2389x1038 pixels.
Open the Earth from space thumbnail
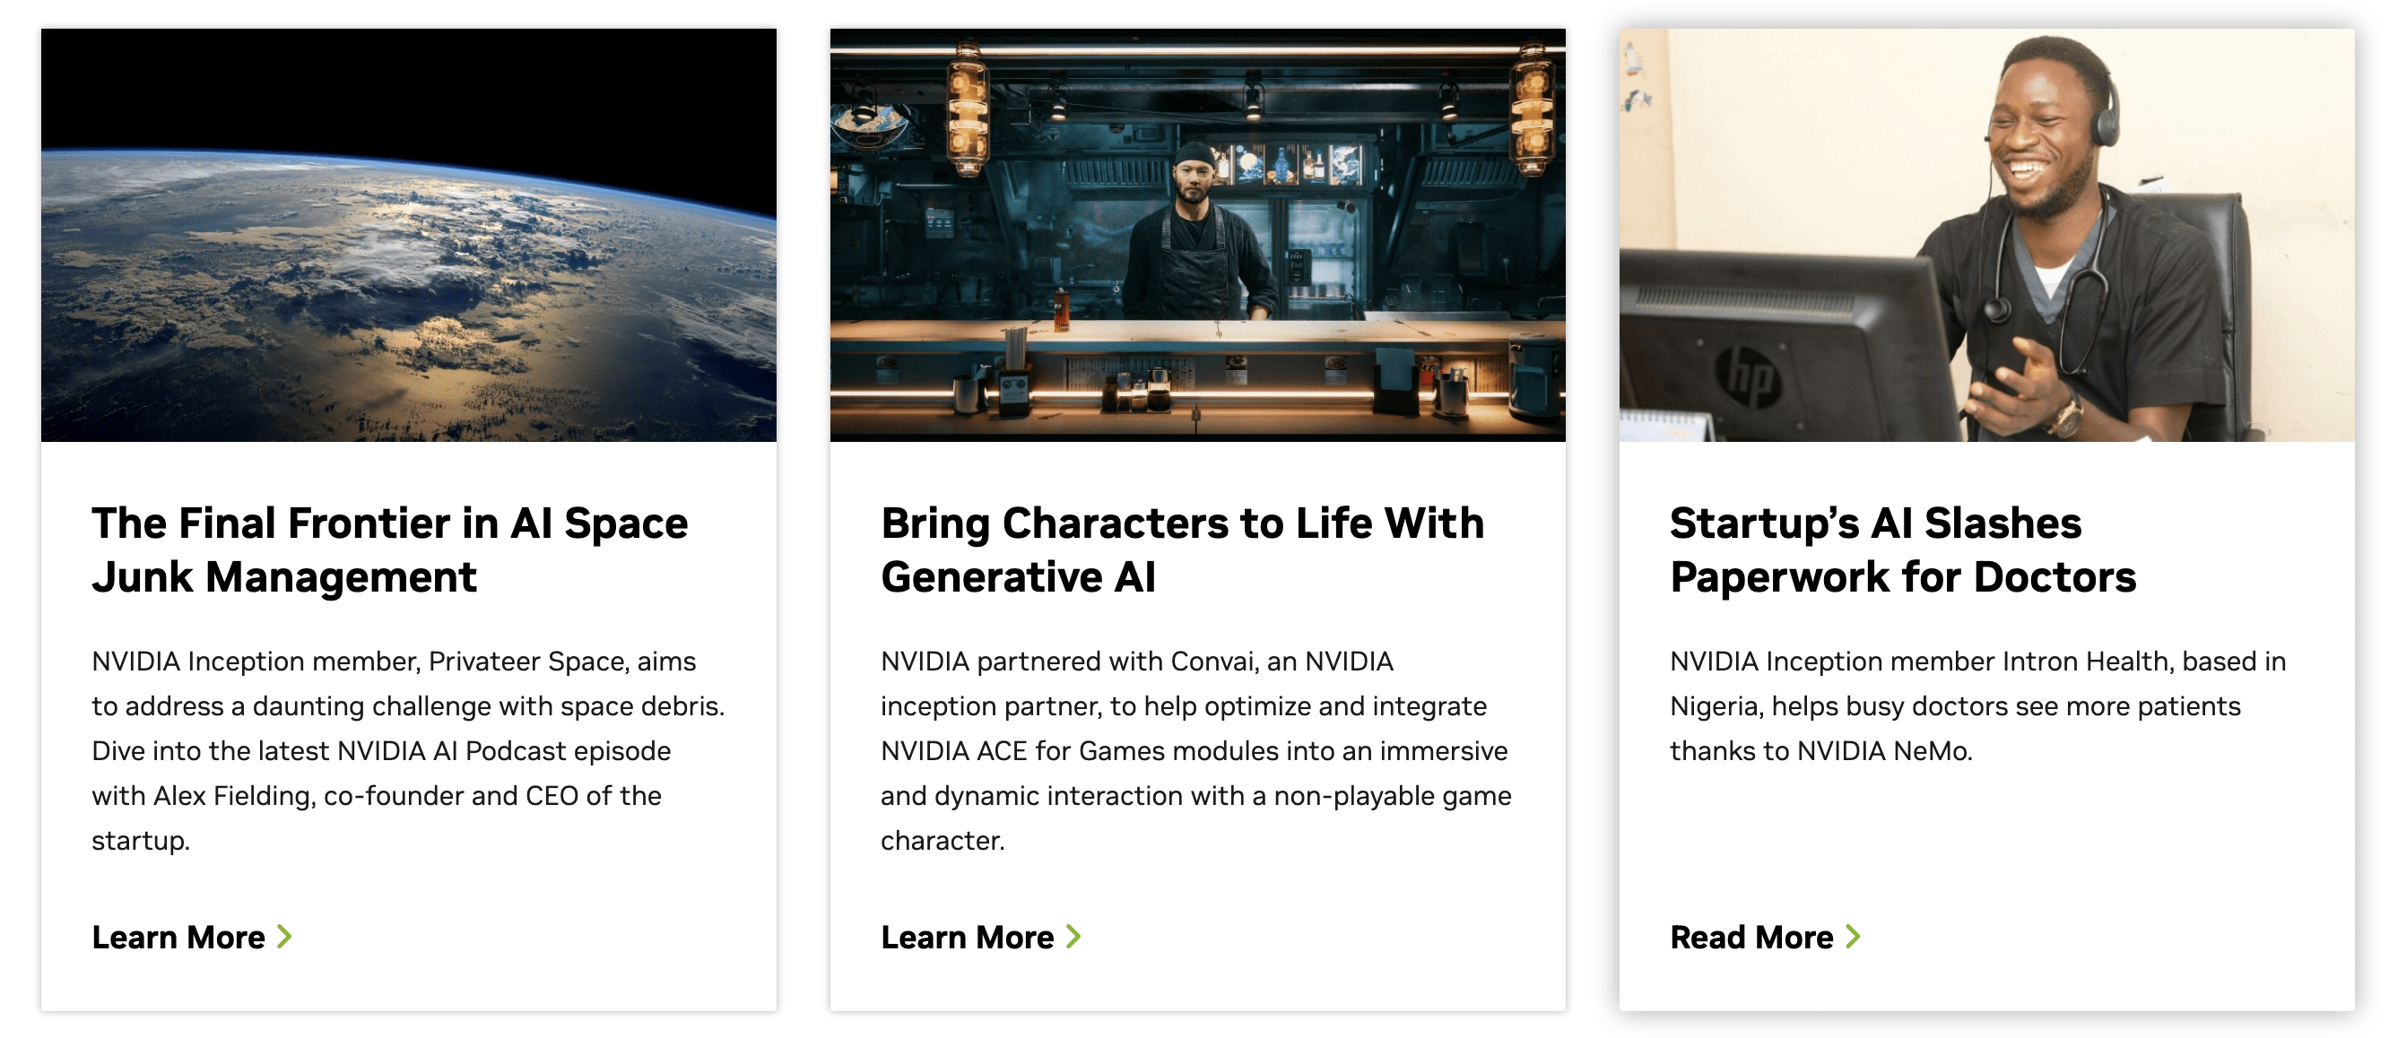[408, 236]
